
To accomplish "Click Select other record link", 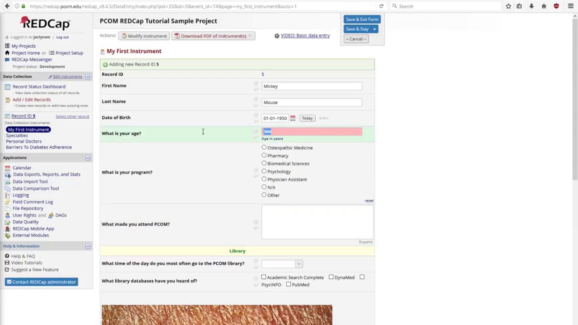I will click(72, 116).
